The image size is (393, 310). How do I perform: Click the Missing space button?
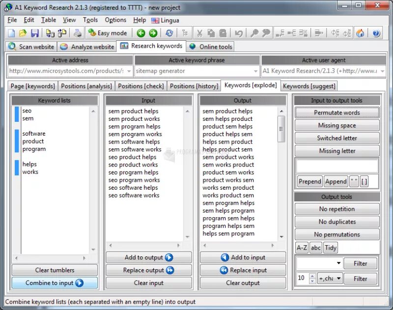pyautogui.click(x=337, y=125)
